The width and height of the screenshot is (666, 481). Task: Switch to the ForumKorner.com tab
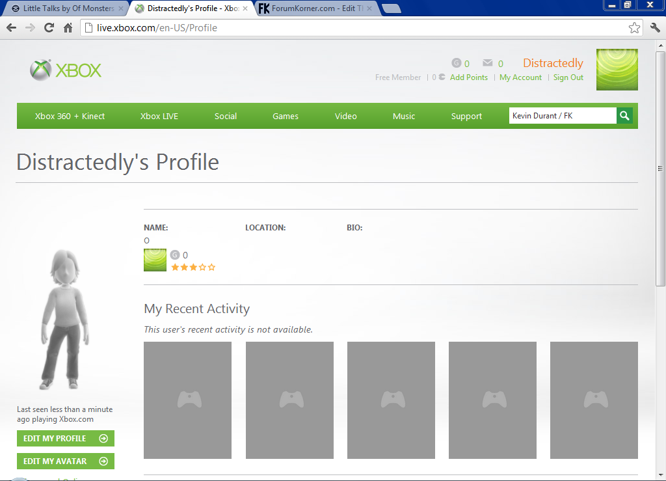pos(317,8)
